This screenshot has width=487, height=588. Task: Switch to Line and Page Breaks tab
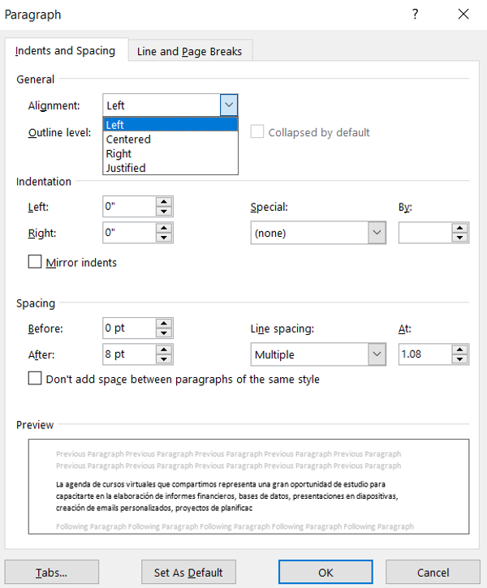click(x=190, y=51)
